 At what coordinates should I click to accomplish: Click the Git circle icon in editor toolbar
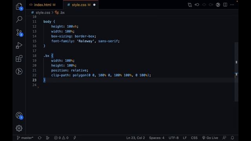(218, 5)
